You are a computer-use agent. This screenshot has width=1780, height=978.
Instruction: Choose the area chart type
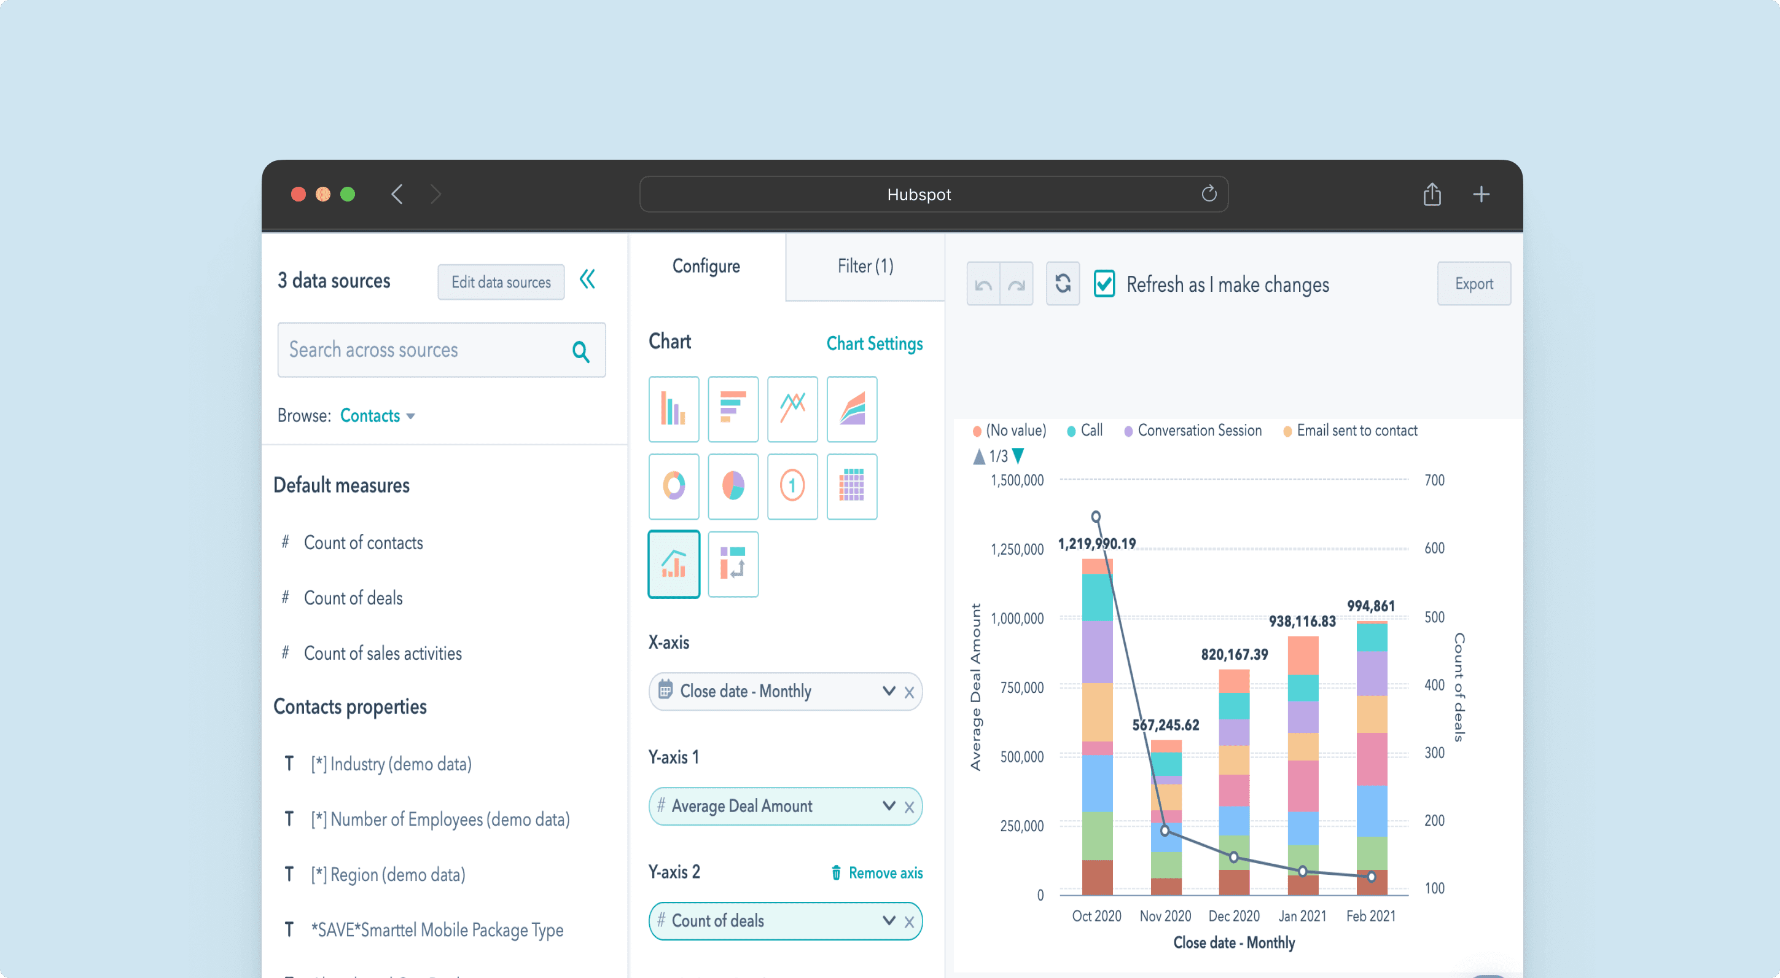click(x=851, y=409)
